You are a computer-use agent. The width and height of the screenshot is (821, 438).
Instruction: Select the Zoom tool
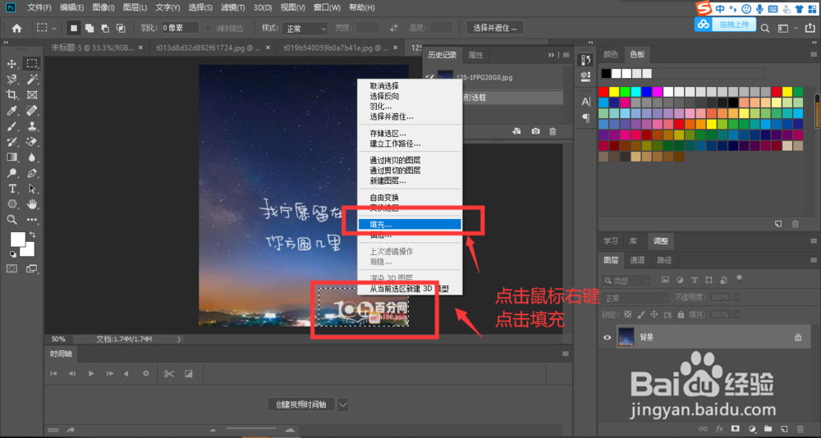[x=11, y=220]
